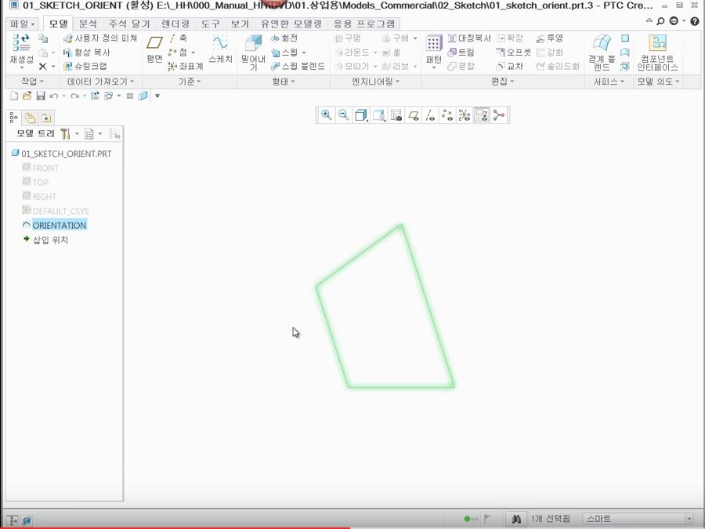705x529 pixels.
Task: Expand the 서피스 group dropdown
Action: 609,82
